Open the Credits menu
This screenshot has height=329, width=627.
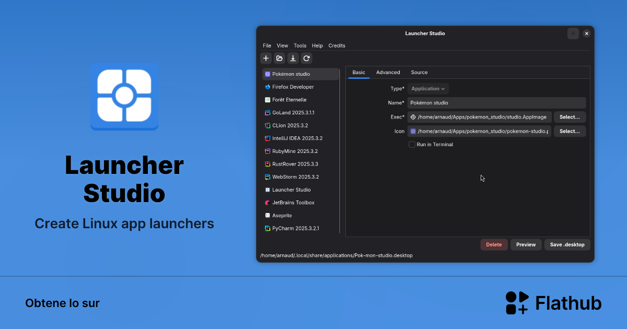(336, 45)
